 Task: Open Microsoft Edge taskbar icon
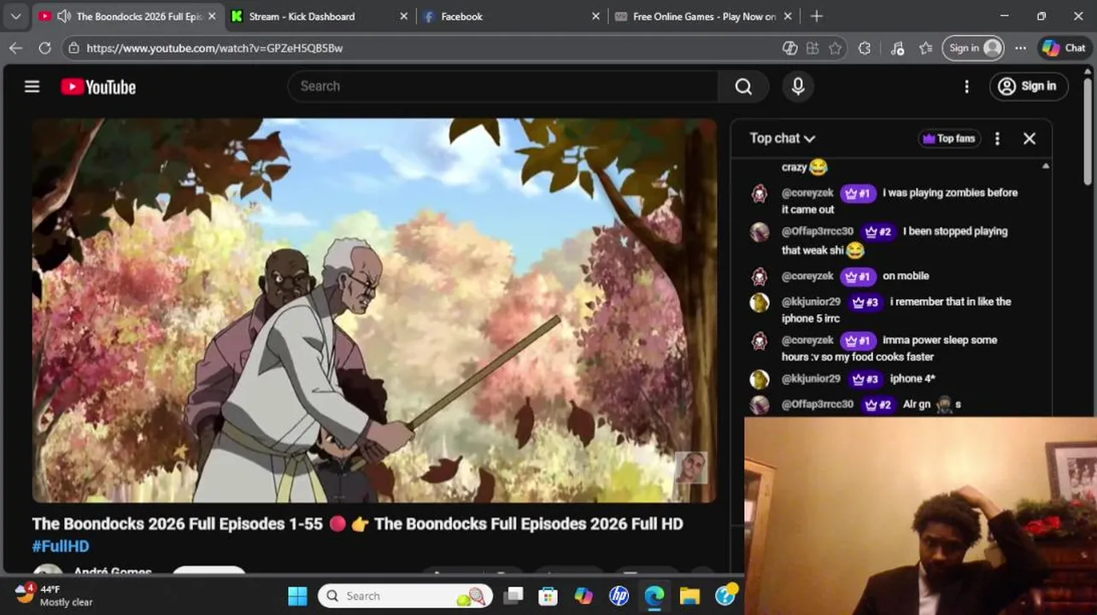(x=654, y=595)
